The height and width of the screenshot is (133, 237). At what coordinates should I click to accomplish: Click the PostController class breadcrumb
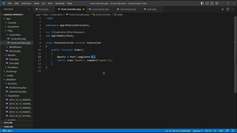pyautogui.click(x=101, y=15)
